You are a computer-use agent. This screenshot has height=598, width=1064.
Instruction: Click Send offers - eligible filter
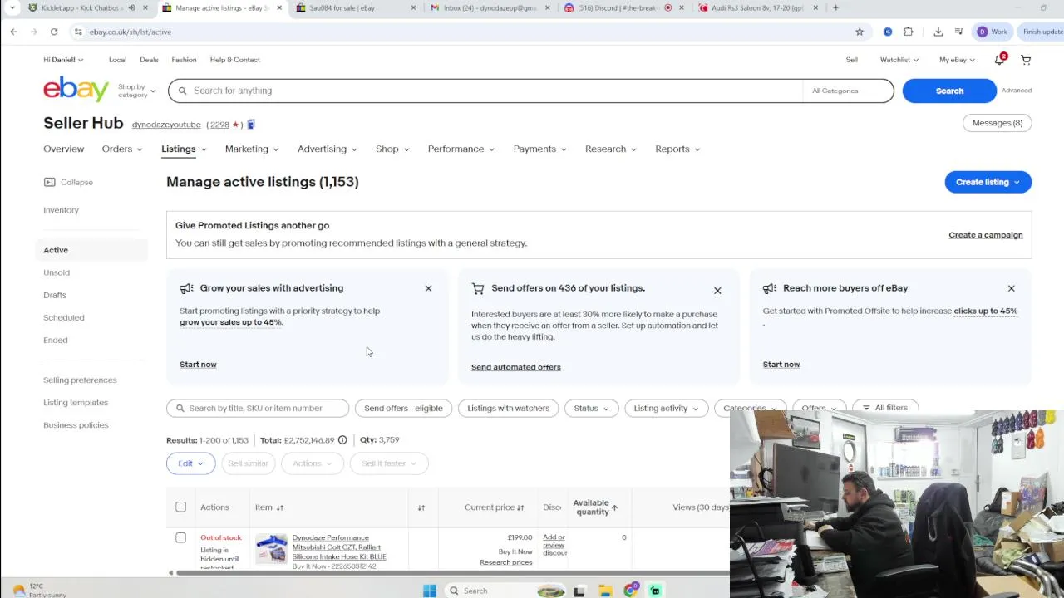coord(403,408)
